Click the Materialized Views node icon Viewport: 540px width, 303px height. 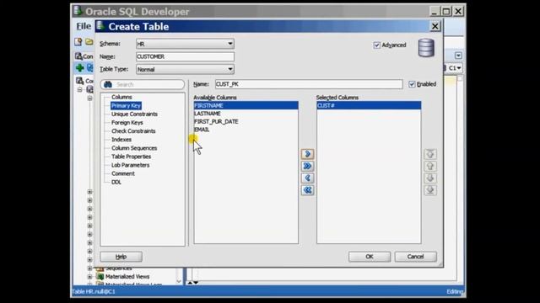pos(100,277)
